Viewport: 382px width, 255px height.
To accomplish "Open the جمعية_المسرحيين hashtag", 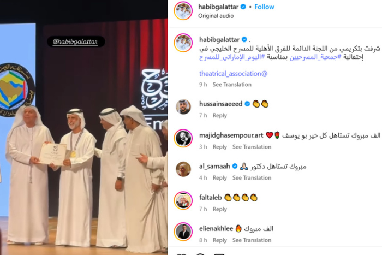I will (x=315, y=57).
